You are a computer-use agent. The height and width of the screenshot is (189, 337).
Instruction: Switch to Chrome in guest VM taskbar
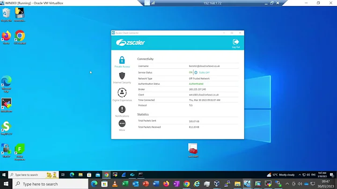click(x=106, y=174)
